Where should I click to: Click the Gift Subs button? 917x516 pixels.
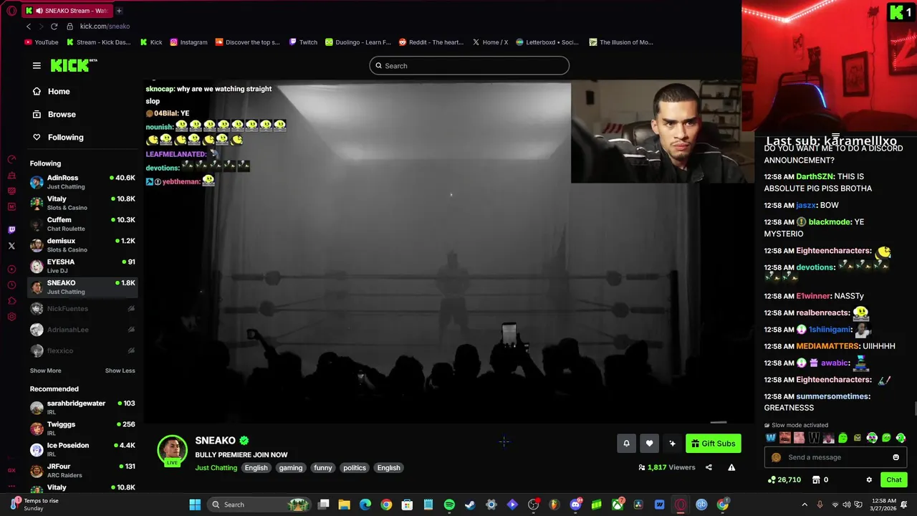(x=713, y=444)
